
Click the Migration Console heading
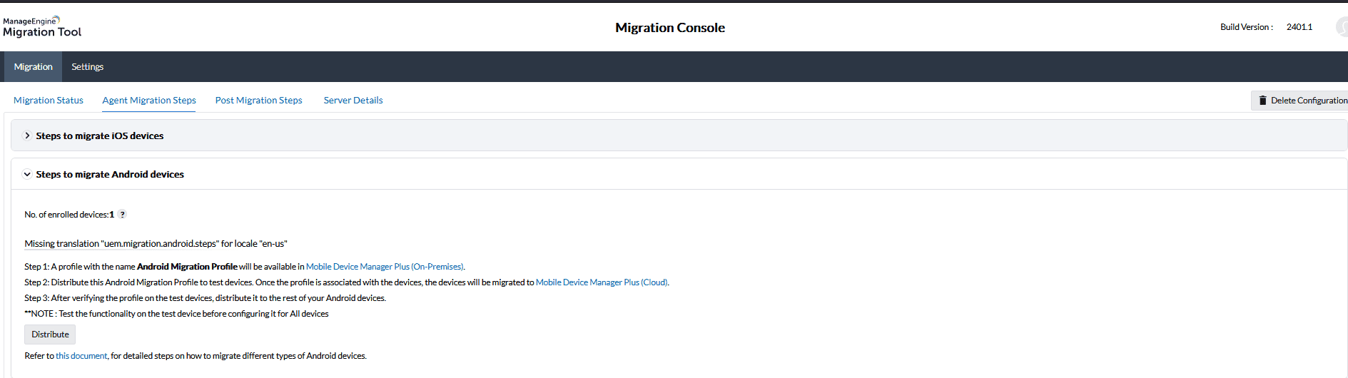(x=670, y=28)
